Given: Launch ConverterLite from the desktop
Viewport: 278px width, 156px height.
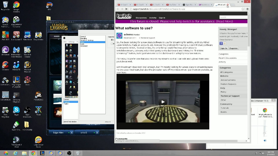Looking at the screenshot, I should (5, 96).
